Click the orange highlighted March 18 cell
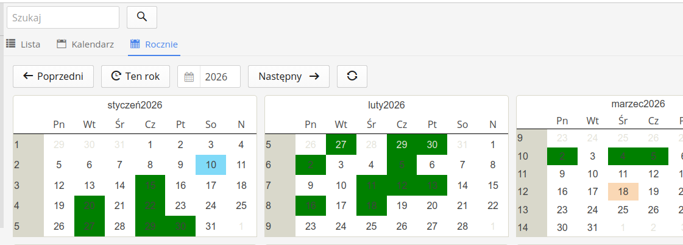 [x=623, y=191]
